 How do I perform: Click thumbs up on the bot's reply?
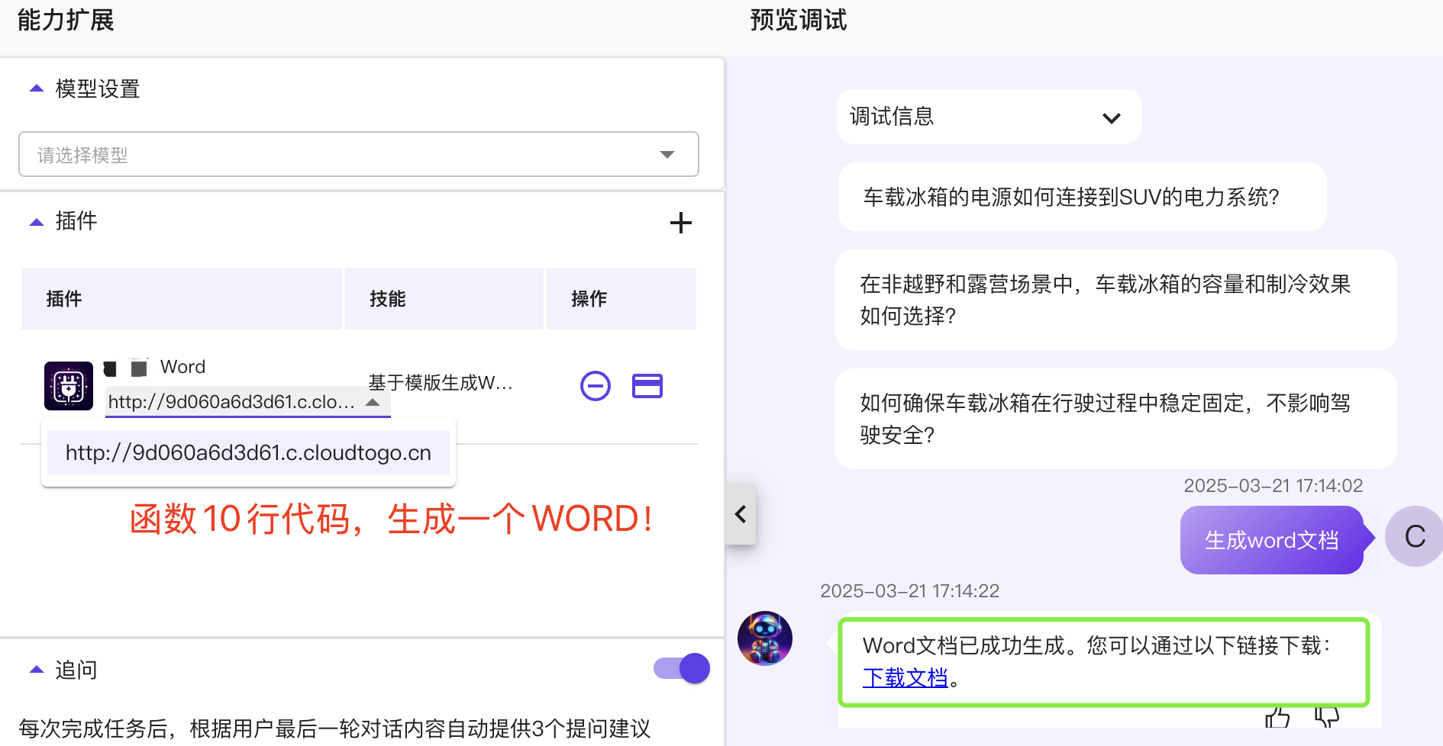click(x=1277, y=718)
